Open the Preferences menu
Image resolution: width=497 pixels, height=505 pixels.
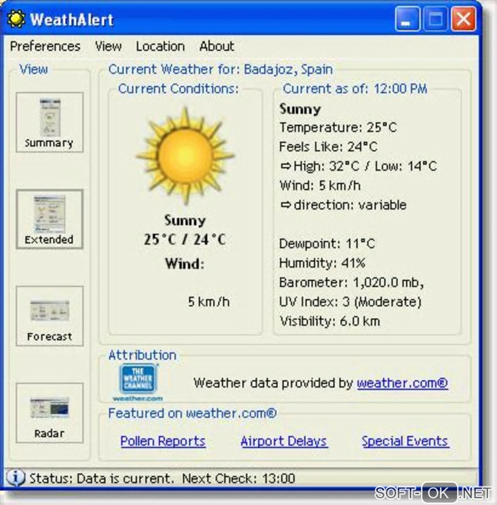click(x=45, y=46)
